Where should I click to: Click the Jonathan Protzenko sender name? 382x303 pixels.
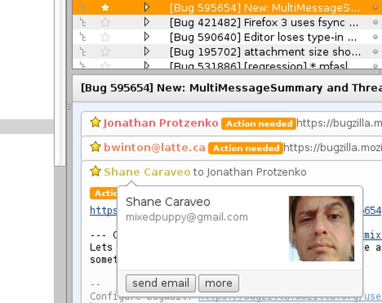[x=161, y=123]
